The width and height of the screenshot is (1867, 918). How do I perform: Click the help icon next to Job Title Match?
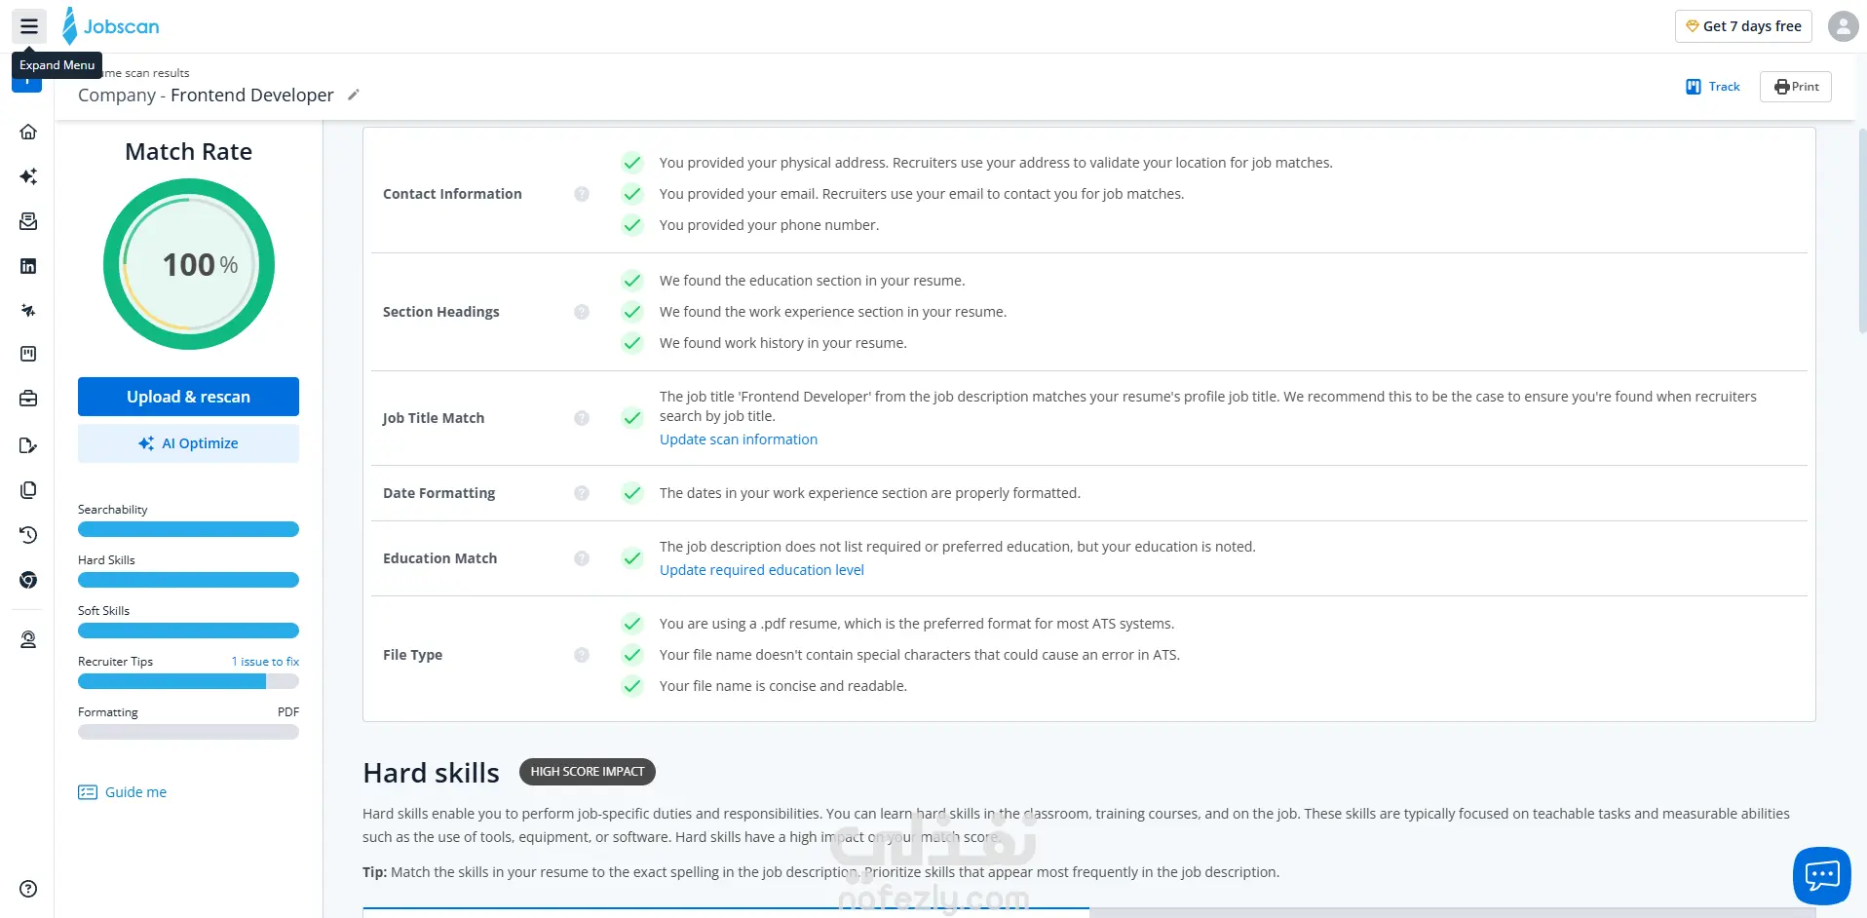point(582,418)
